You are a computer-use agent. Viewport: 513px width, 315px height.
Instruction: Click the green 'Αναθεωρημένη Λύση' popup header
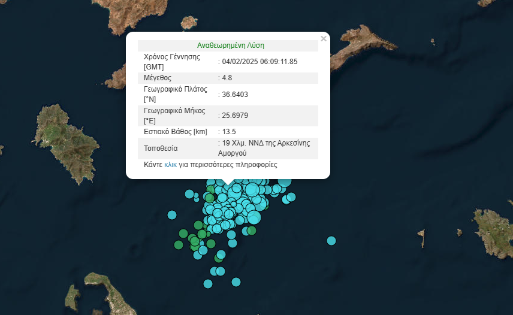[x=231, y=46]
